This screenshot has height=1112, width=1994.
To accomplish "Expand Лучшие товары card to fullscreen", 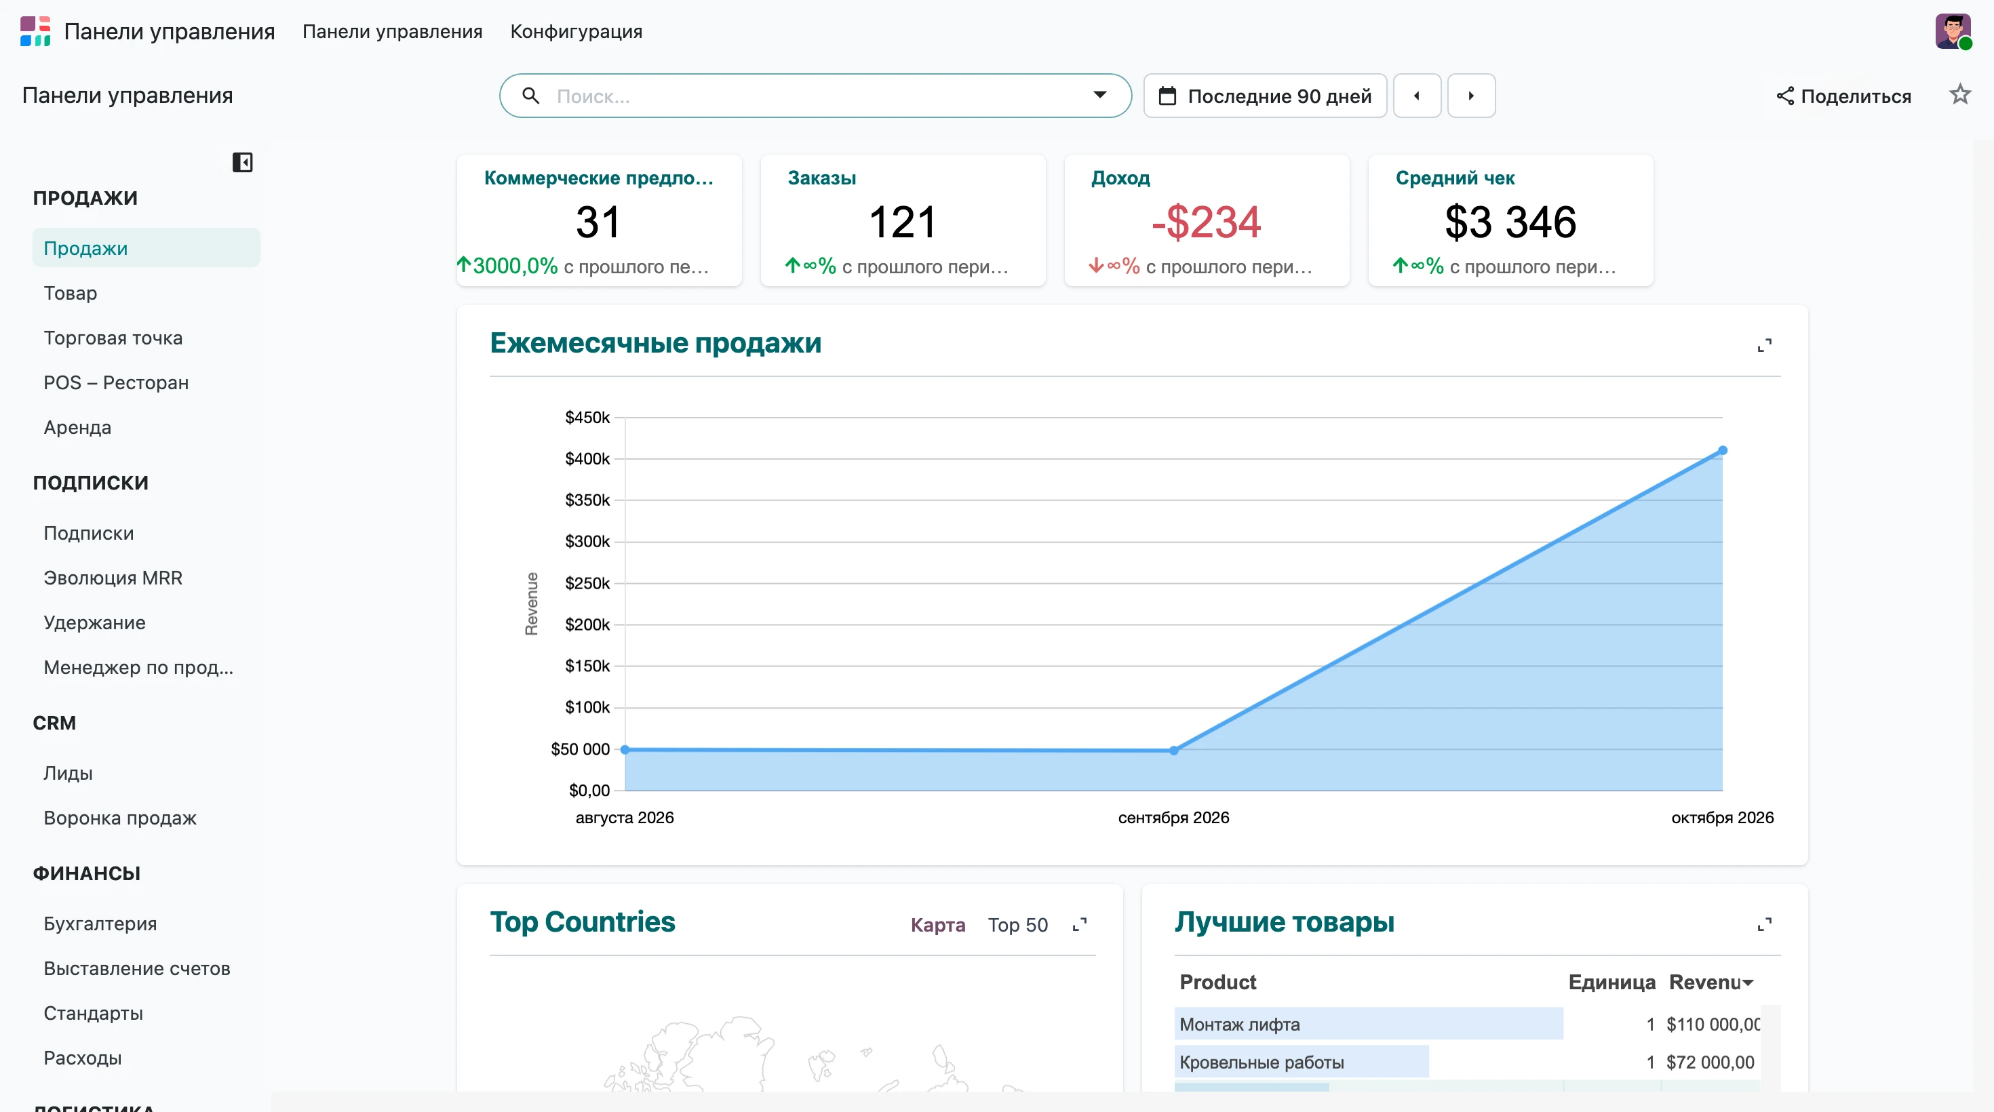I will tap(1764, 925).
